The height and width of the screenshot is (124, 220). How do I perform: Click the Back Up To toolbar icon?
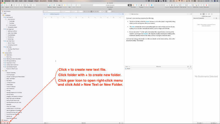(177, 6)
